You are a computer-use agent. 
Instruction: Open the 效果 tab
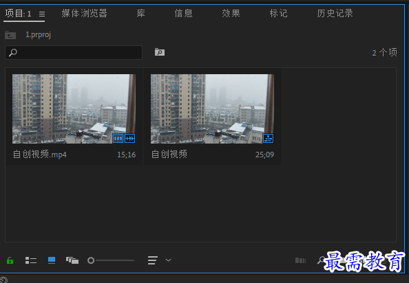click(231, 13)
